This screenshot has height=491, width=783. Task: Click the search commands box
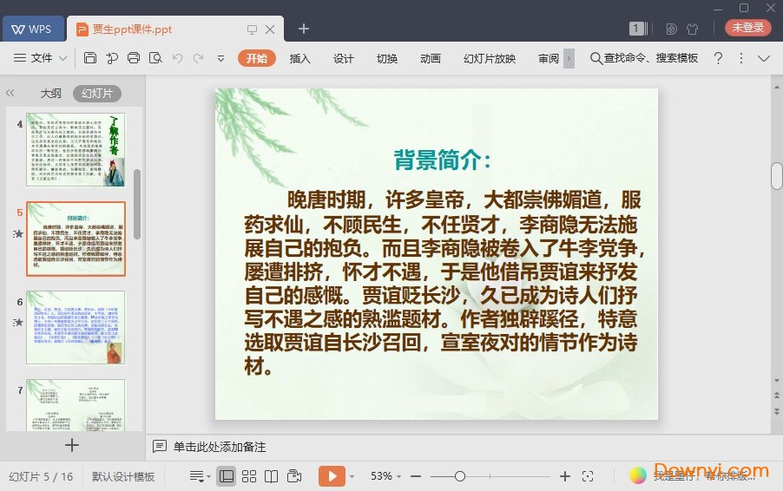click(644, 58)
